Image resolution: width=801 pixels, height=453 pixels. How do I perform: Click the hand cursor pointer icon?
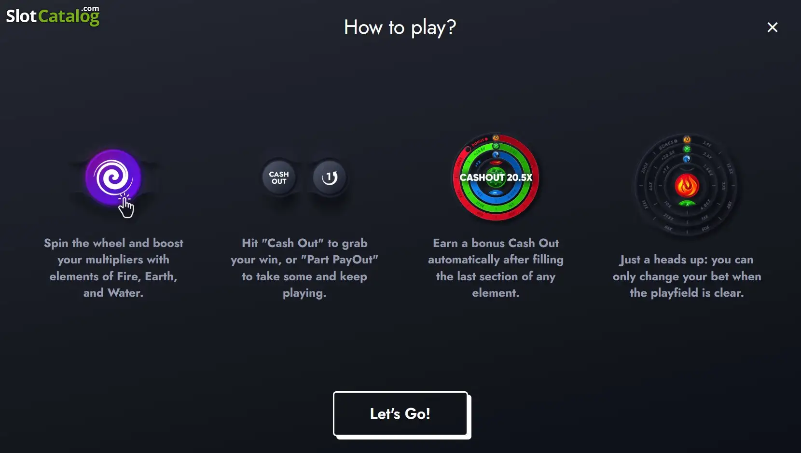(x=126, y=207)
